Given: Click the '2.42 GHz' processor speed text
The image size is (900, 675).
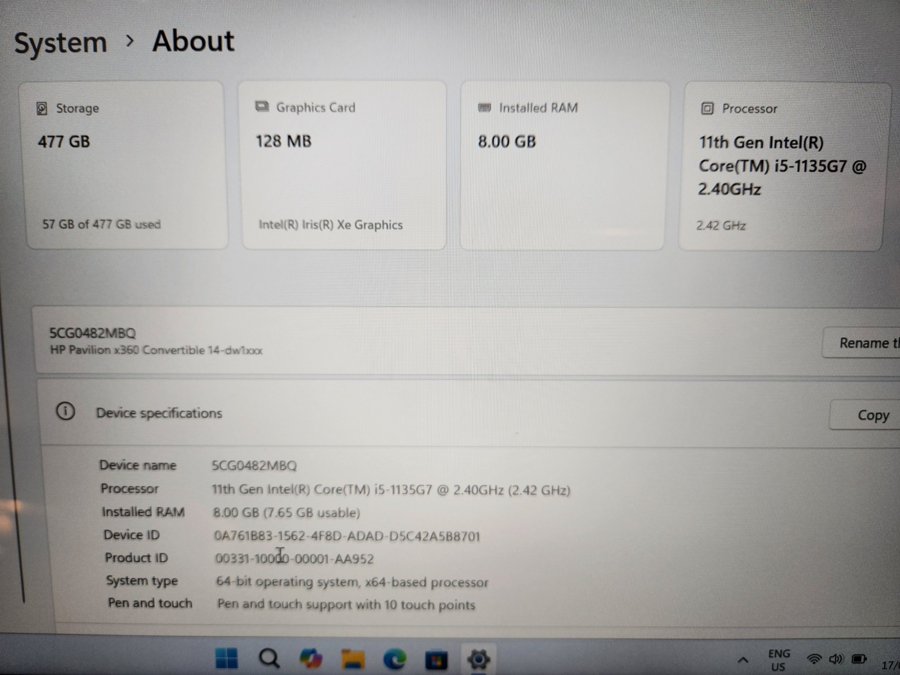Looking at the screenshot, I should click(x=721, y=226).
